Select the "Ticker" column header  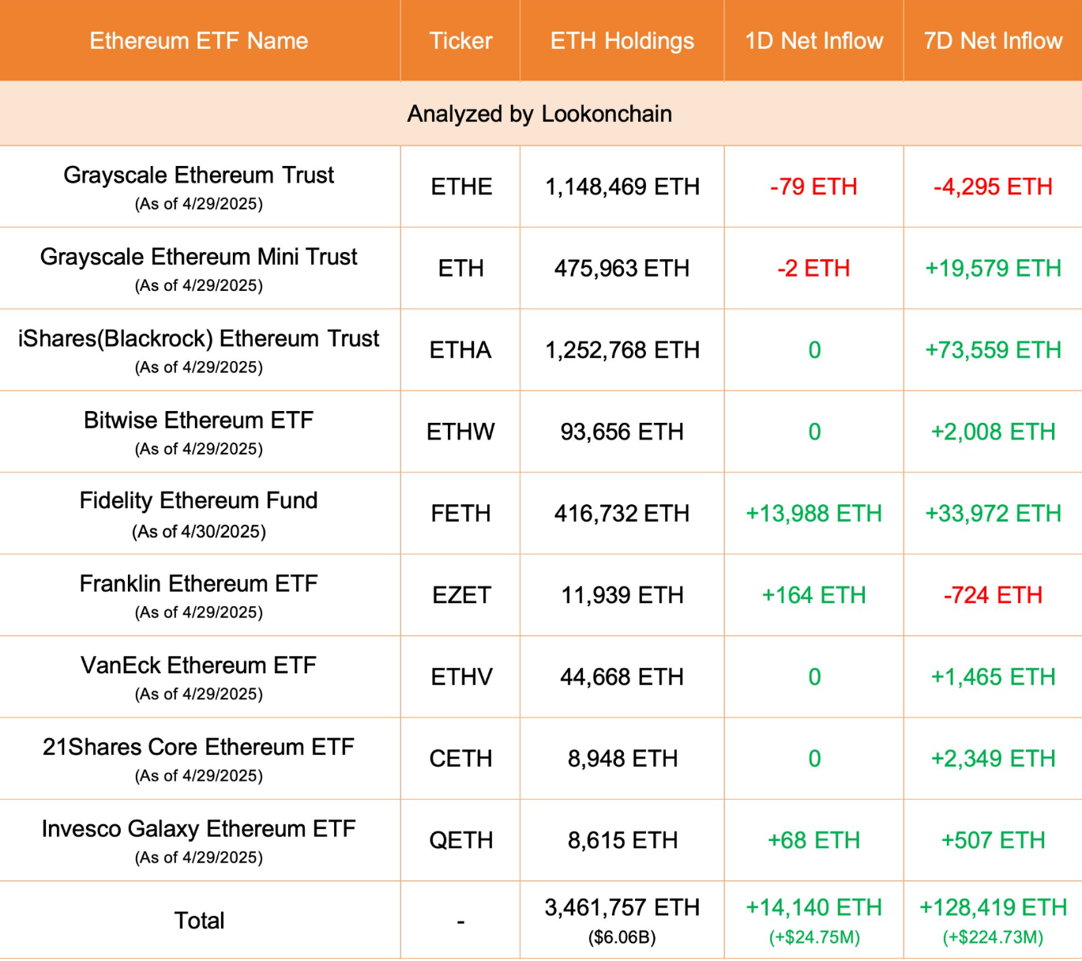(x=460, y=41)
